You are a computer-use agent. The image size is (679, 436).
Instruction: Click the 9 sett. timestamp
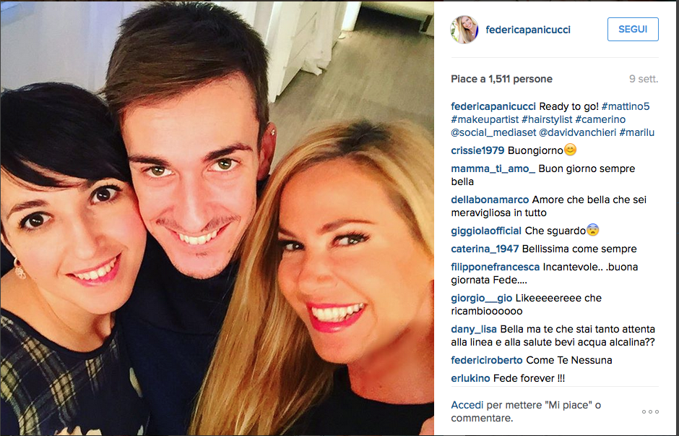click(x=644, y=79)
